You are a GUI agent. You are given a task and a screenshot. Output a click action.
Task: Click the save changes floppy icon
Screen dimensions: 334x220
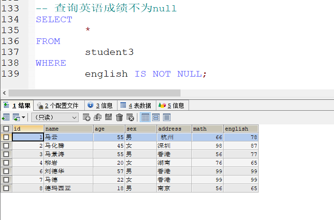(x=108, y=117)
